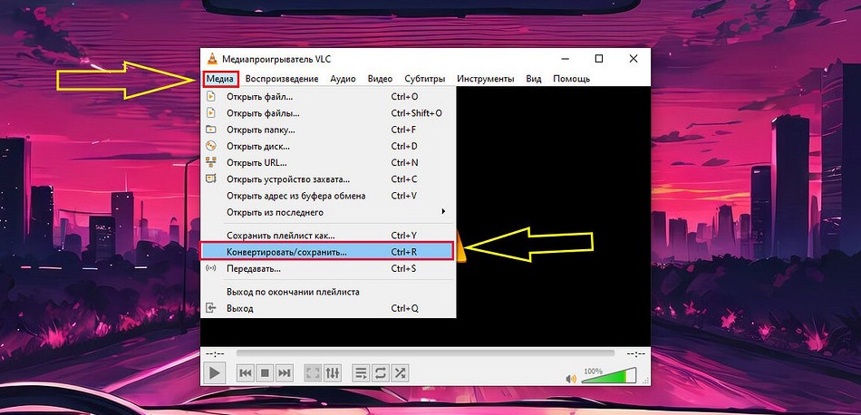Click the open multiple files icon
The width and height of the screenshot is (861, 415).
coord(211,113)
